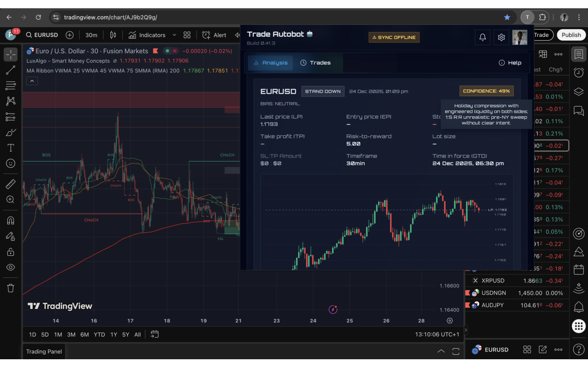Maximize the bottom Trading Panel
The image size is (588, 368).
click(x=456, y=351)
